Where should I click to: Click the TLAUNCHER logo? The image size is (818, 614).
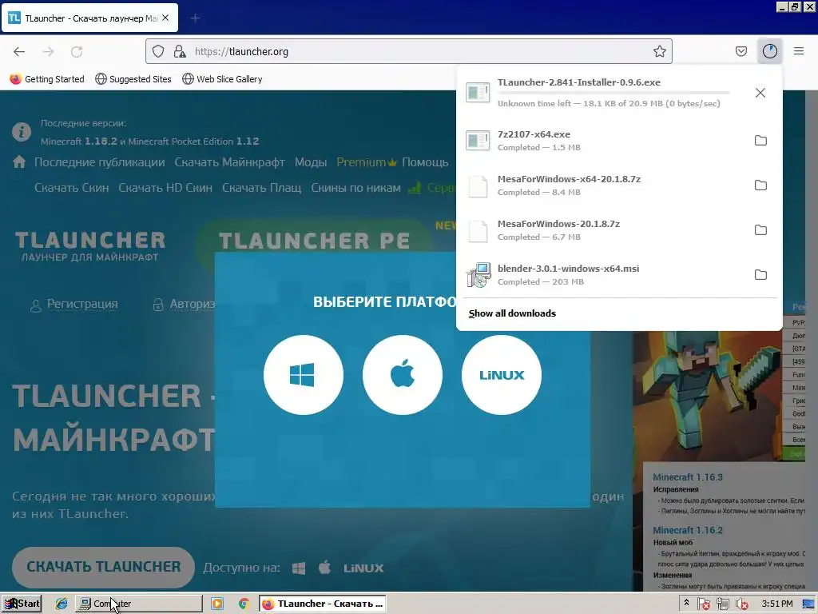tap(89, 245)
